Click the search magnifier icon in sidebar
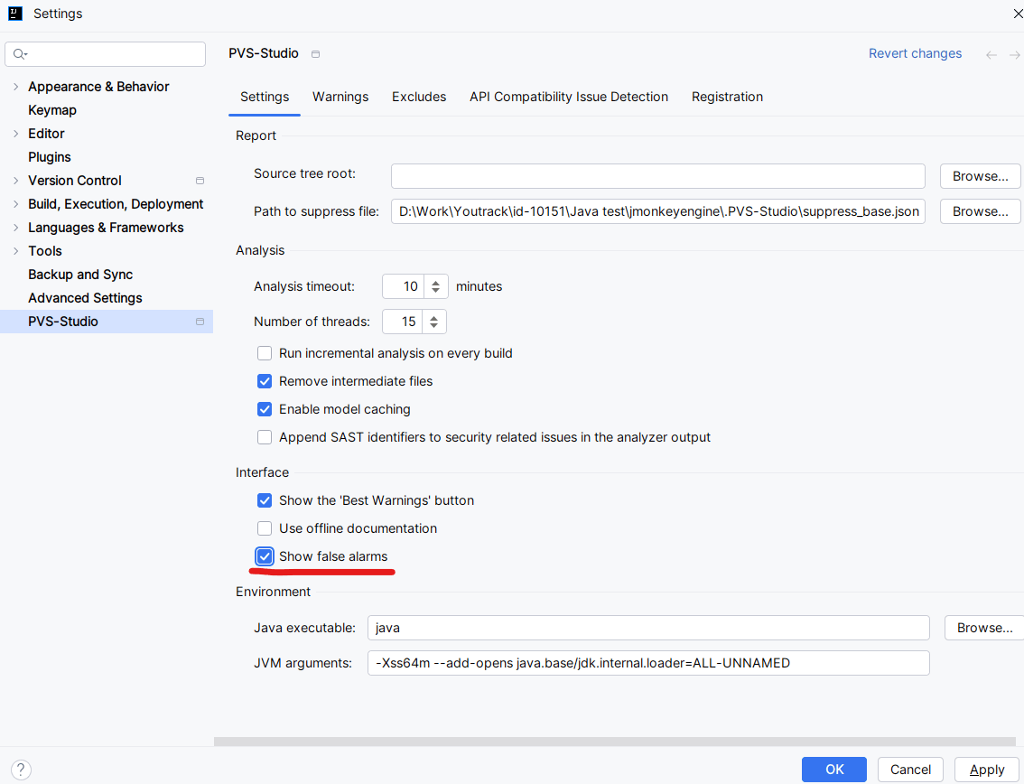1024x784 pixels. click(19, 54)
